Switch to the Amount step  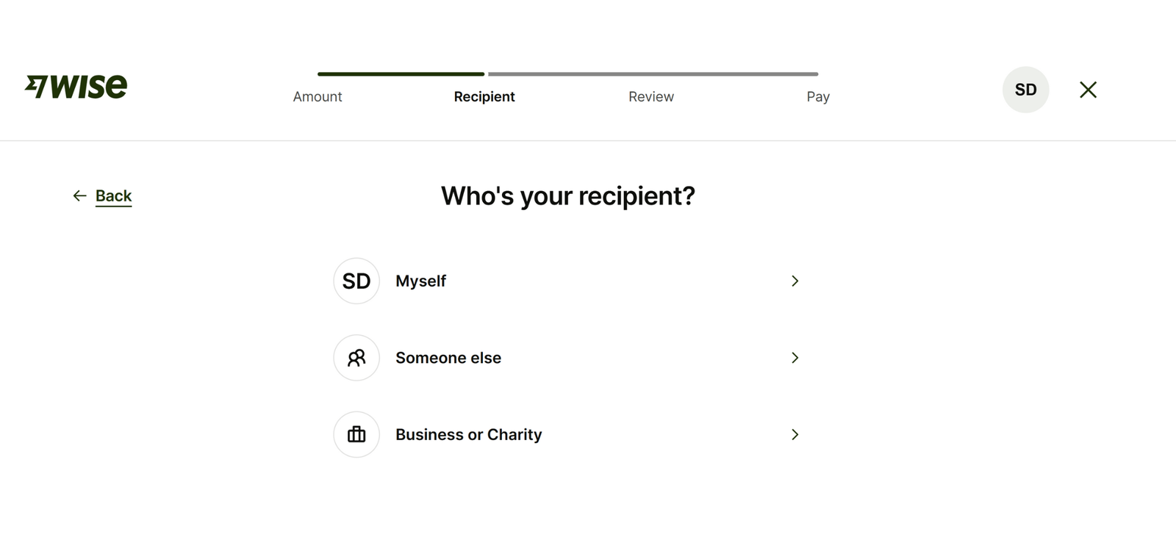318,96
